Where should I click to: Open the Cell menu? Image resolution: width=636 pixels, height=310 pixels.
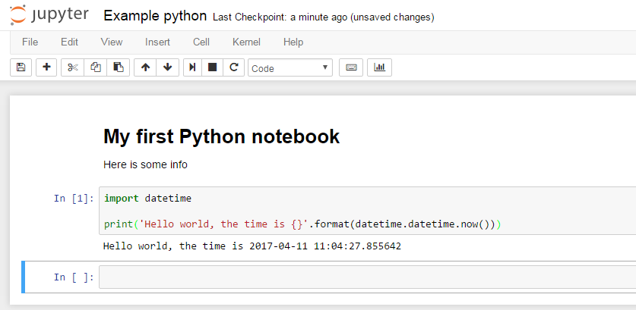point(201,42)
